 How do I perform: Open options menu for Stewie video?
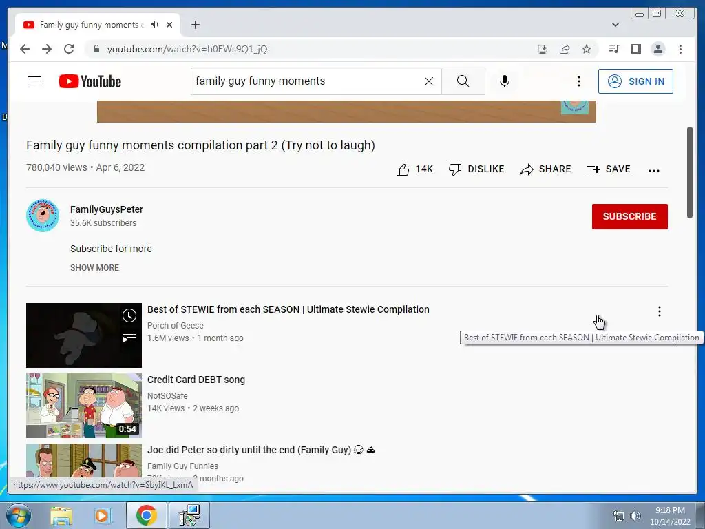coord(659,311)
